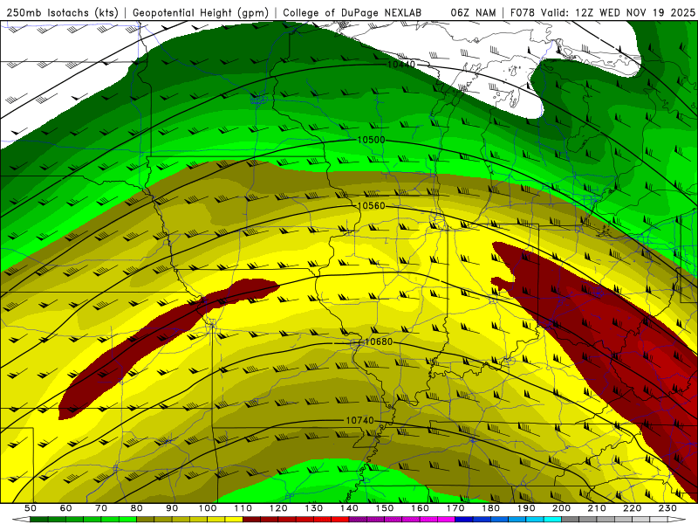Click the '06Z NAM' model run label

[x=473, y=13]
